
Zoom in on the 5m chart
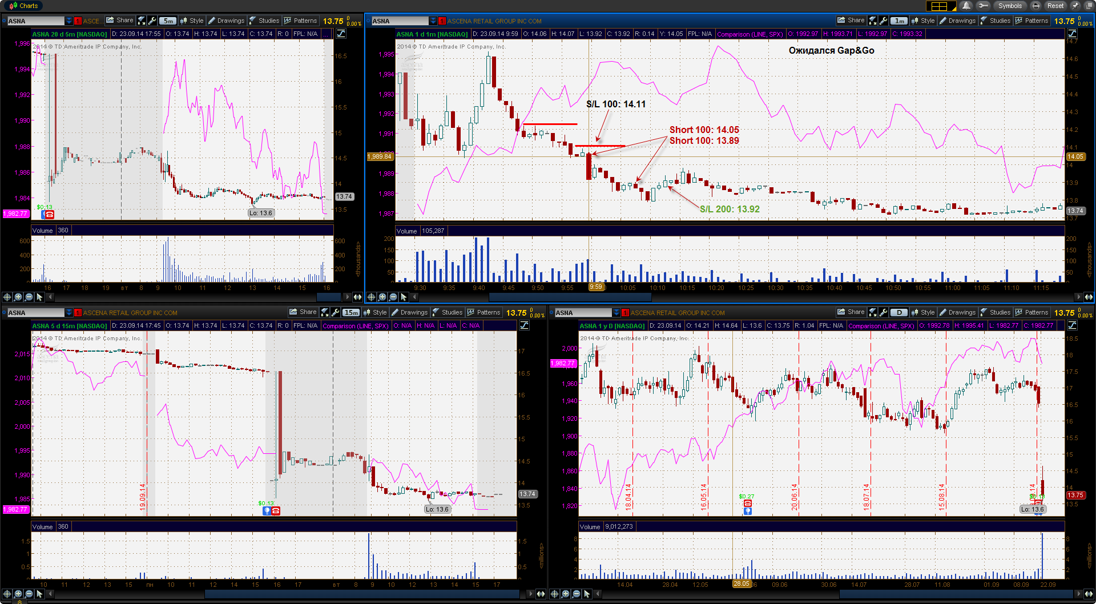click(18, 297)
